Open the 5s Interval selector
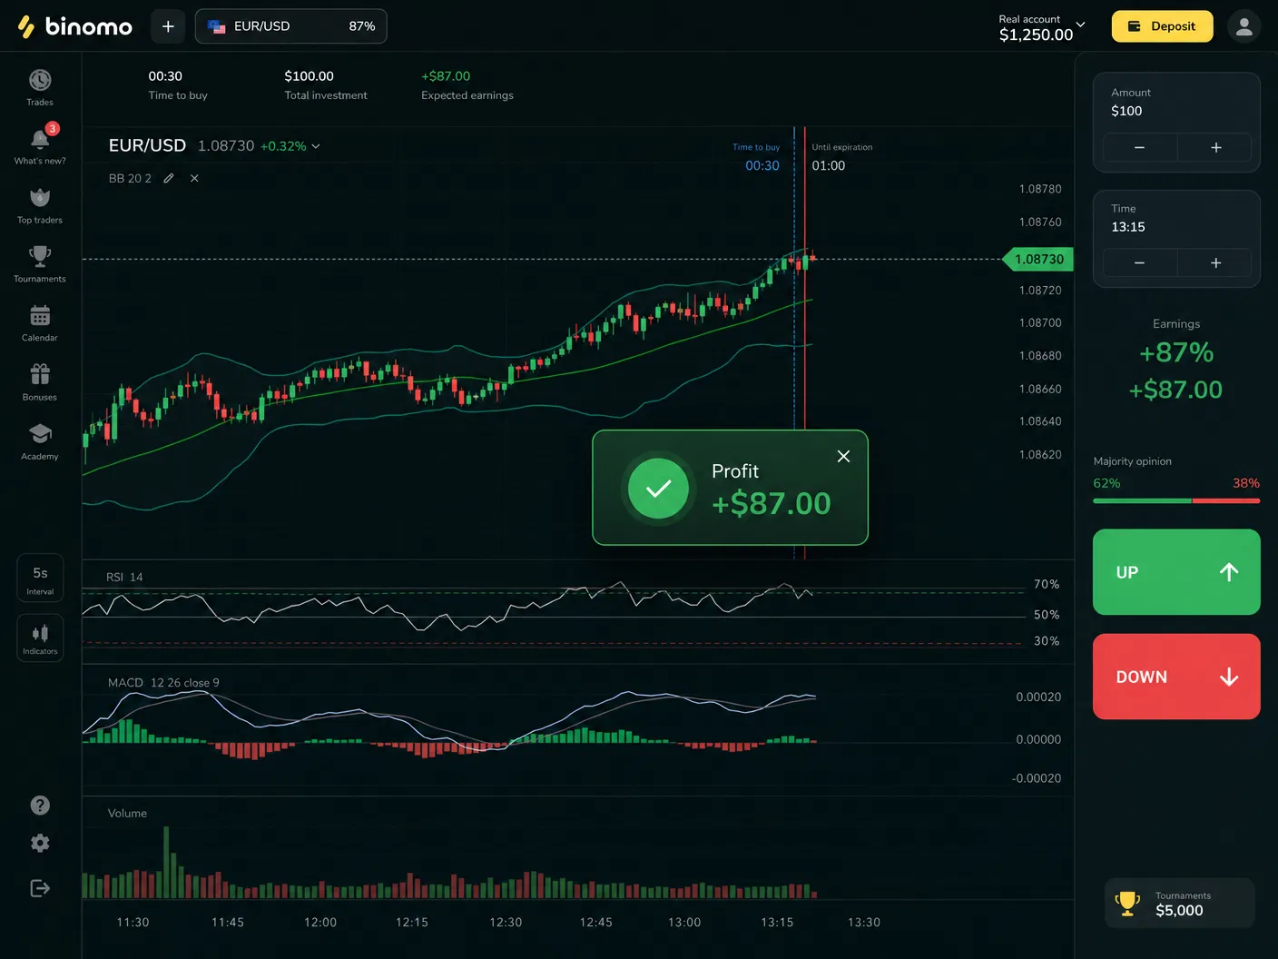Viewport: 1278px width, 959px height. click(x=40, y=578)
